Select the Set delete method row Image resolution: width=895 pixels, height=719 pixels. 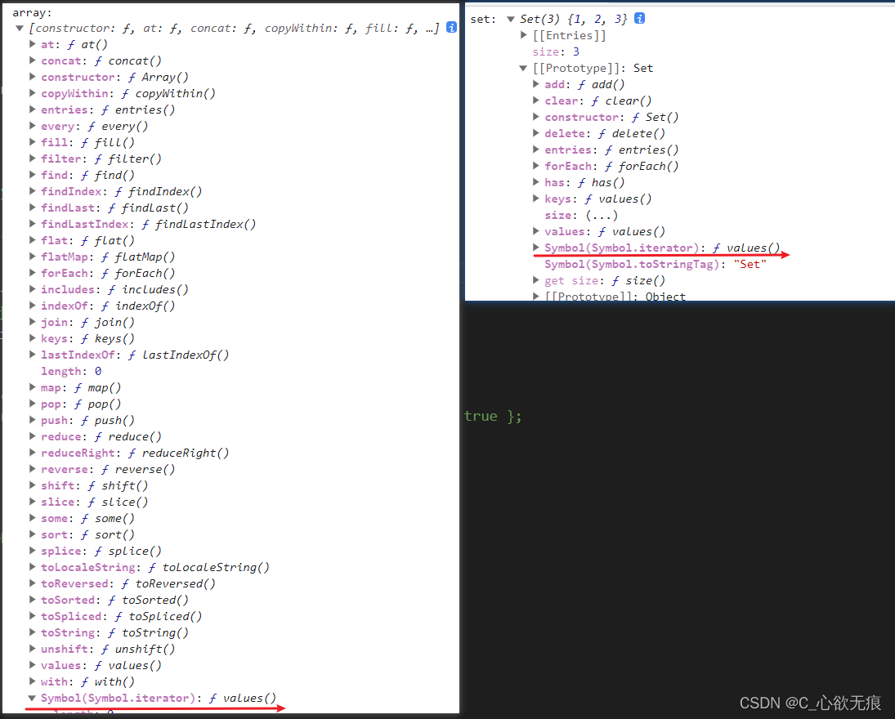pyautogui.click(x=605, y=133)
